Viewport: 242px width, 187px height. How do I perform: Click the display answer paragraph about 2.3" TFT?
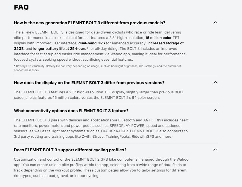click(x=99, y=95)
